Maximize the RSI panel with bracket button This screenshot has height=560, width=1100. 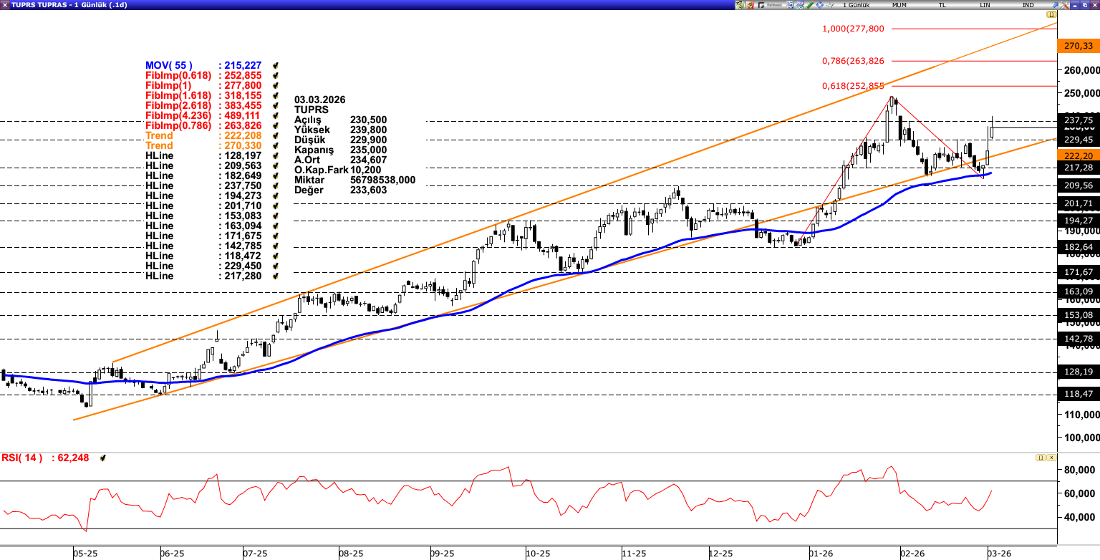[1040, 458]
